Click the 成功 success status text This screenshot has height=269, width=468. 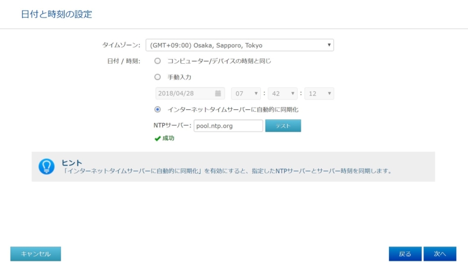click(x=168, y=138)
